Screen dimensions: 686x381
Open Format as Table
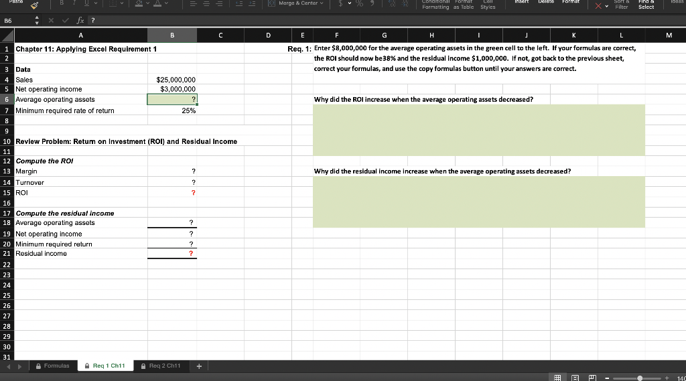pyautogui.click(x=464, y=5)
